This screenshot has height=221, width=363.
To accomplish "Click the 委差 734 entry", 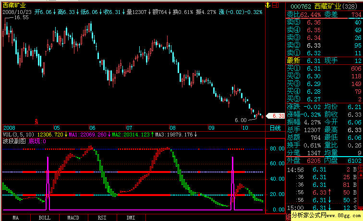I will point(343,14).
